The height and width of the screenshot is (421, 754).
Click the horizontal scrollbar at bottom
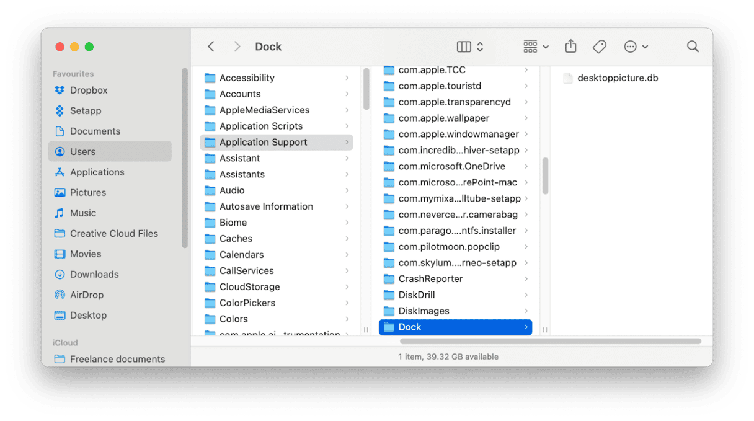click(x=550, y=341)
